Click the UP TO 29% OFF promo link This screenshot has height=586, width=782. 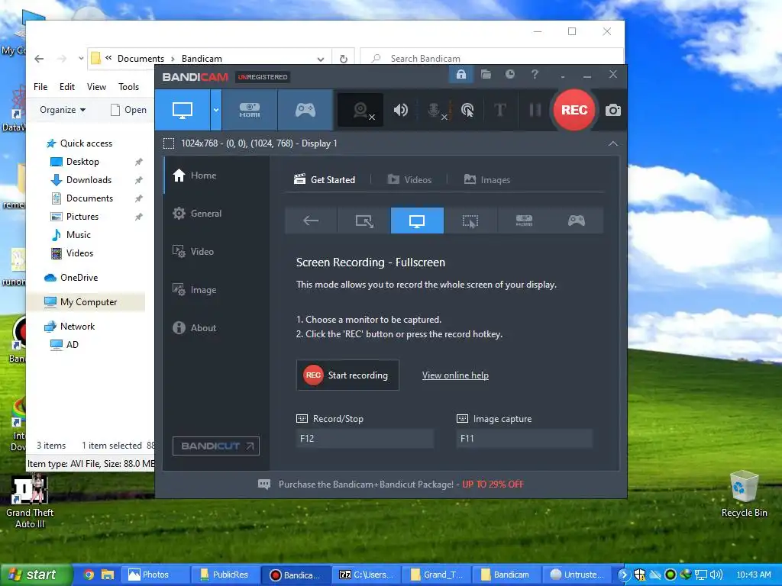(x=493, y=485)
